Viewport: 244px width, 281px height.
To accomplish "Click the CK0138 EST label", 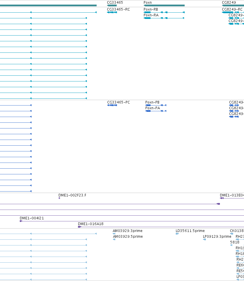I will point(237,231).
